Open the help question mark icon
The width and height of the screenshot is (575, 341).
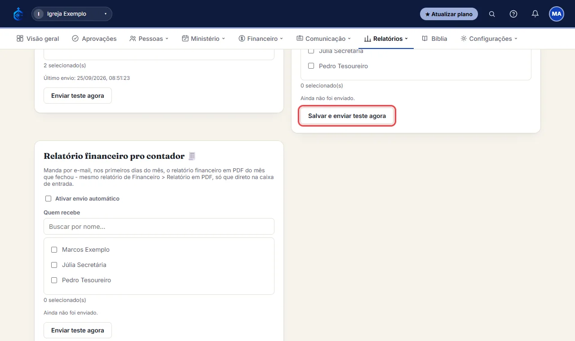point(513,14)
